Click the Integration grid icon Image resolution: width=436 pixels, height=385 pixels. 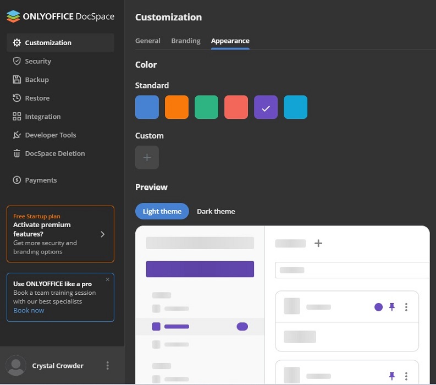coord(16,117)
